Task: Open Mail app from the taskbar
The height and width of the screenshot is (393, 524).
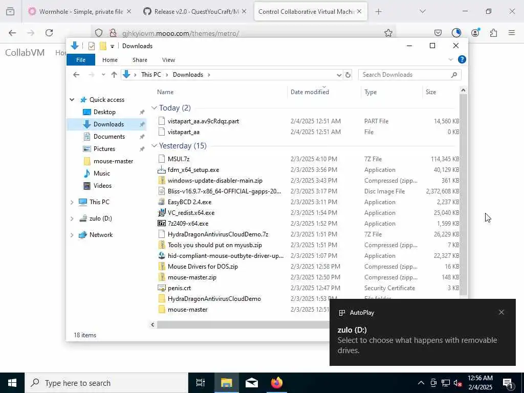Action: click(x=252, y=383)
